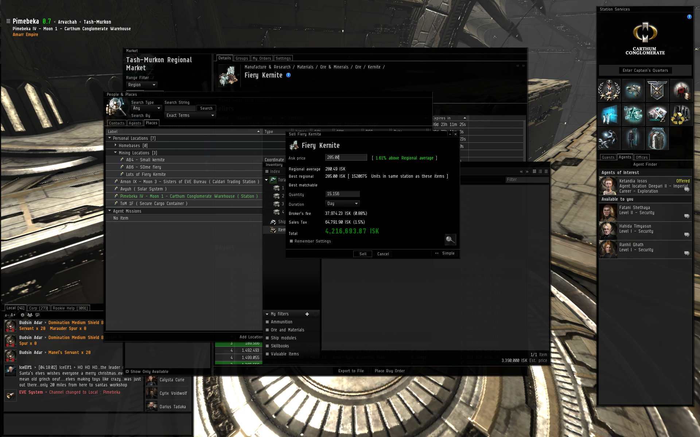
Task: Open the location menu icon beside Pimebeka
Action: [8, 21]
